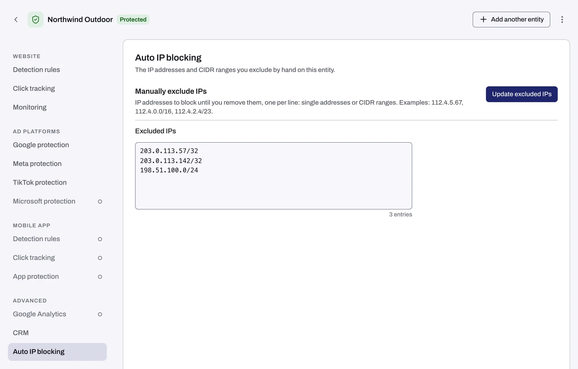This screenshot has width=578, height=369.
Task: Click the Manually exclude IPs heading
Action: click(171, 91)
